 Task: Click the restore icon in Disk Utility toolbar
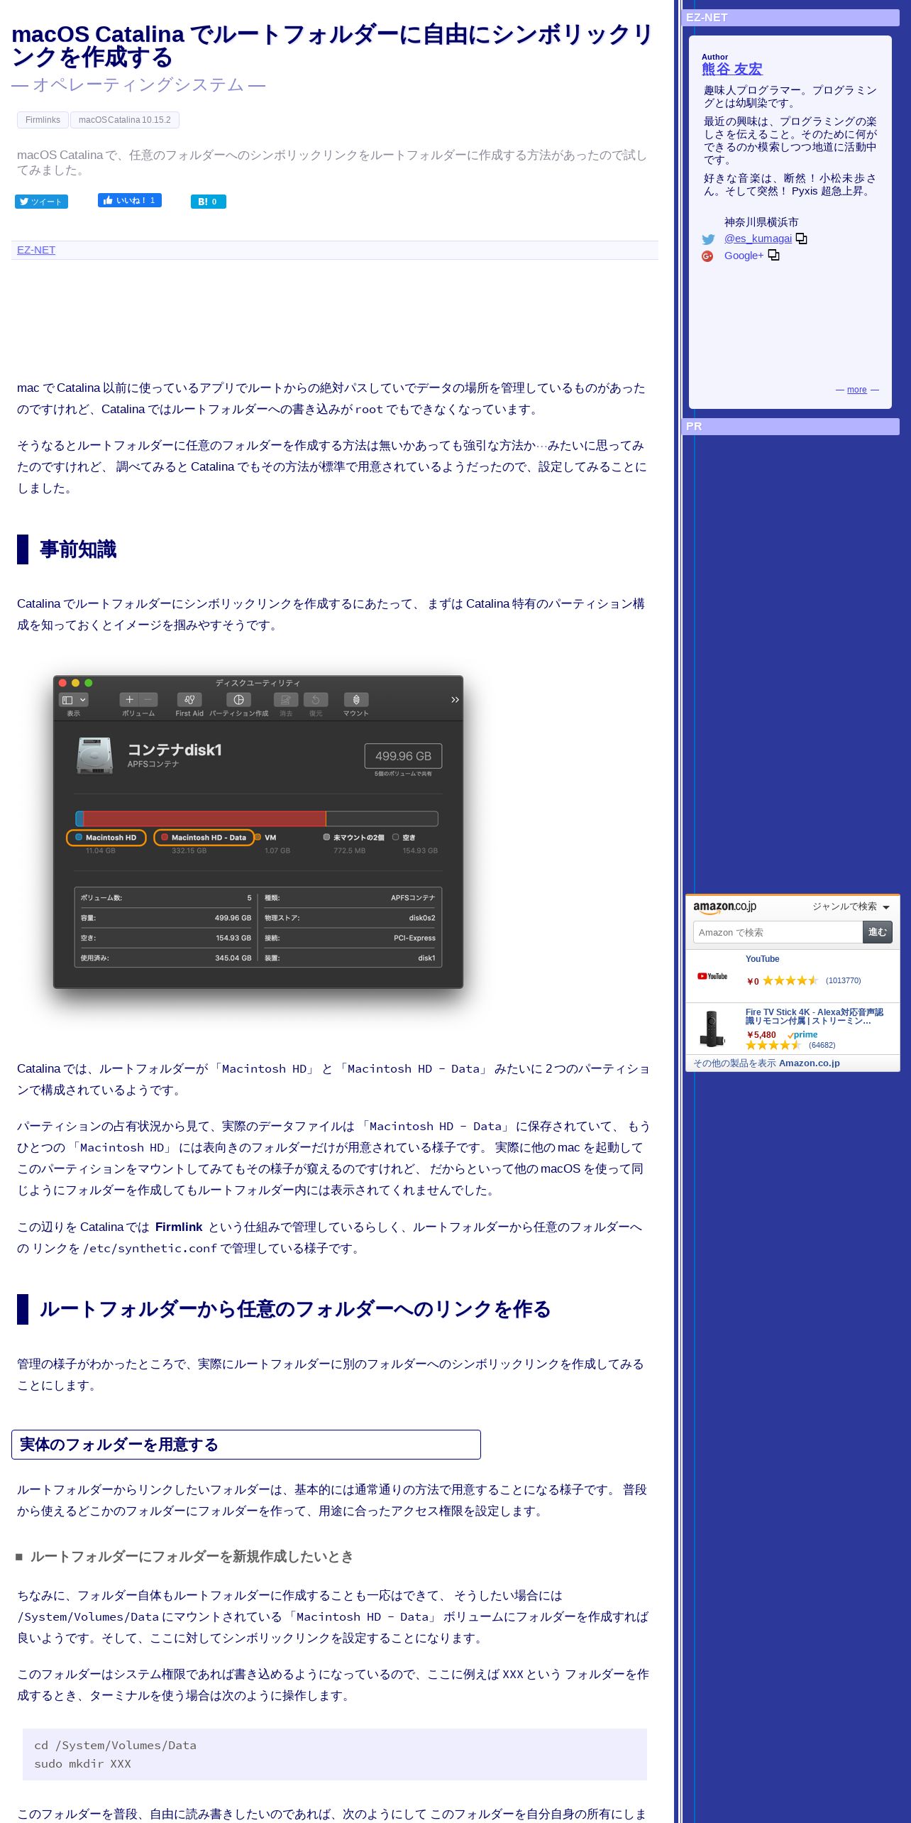(316, 700)
